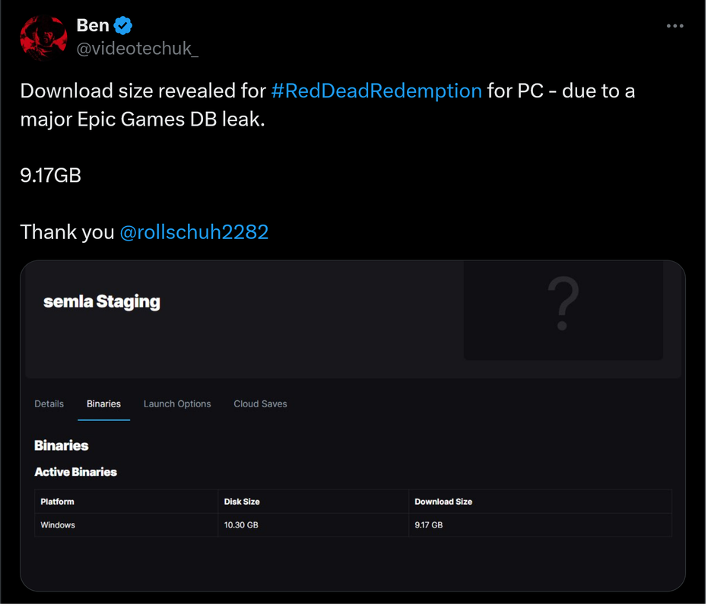Click the question mark placeholder image
The image size is (711, 609).
[x=563, y=303]
